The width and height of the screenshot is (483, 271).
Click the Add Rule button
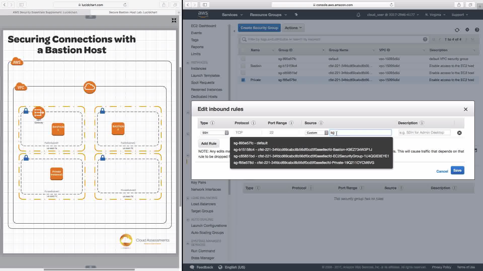(209, 144)
